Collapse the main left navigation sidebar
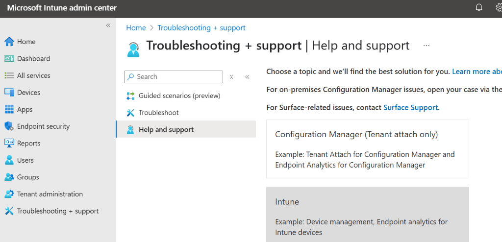 click(108, 25)
